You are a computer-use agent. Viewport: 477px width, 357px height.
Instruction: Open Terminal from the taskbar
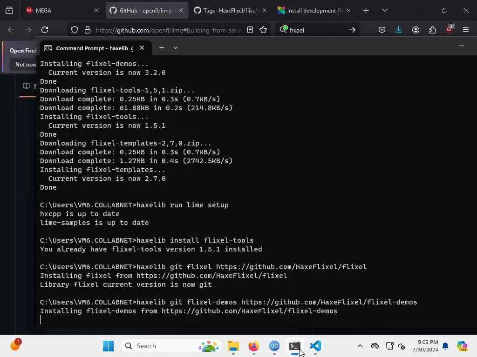click(294, 346)
